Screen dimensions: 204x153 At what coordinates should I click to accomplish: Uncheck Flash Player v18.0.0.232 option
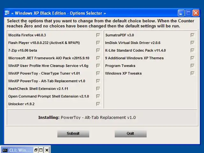[x=98, y=43]
